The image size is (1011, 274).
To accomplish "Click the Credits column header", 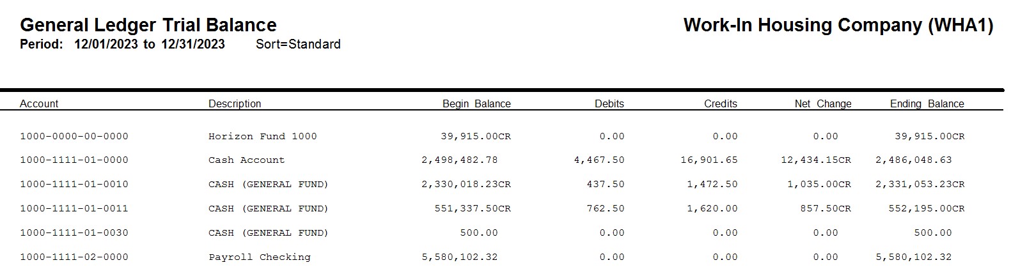I will [721, 103].
